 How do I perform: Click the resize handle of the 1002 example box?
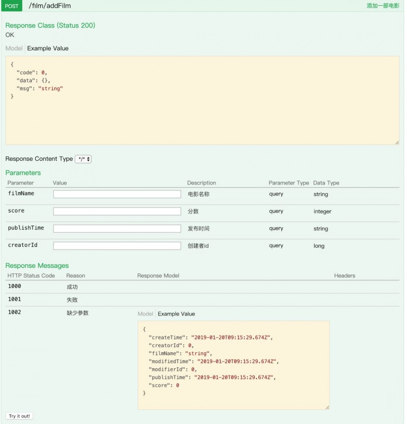click(327, 407)
